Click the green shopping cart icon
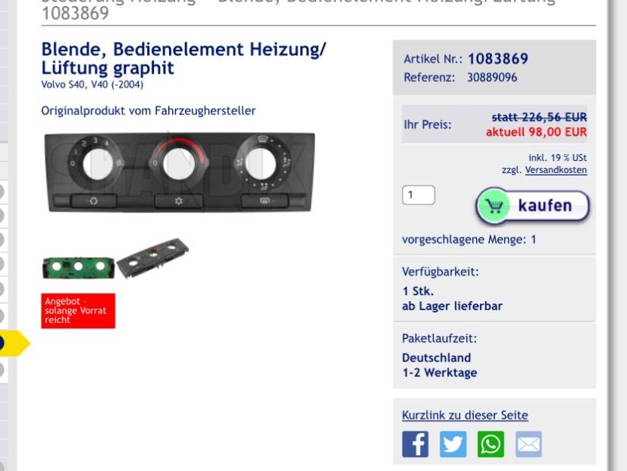 click(494, 206)
